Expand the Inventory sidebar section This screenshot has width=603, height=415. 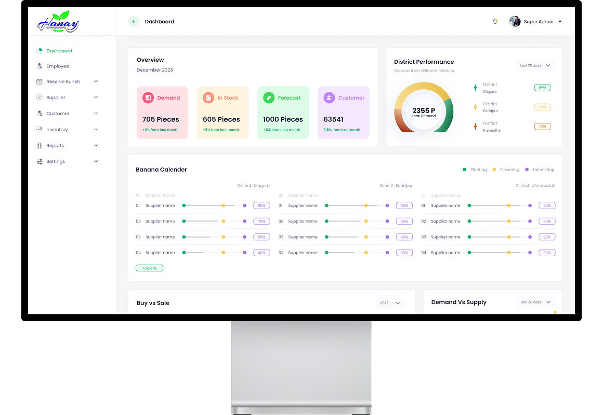96,130
